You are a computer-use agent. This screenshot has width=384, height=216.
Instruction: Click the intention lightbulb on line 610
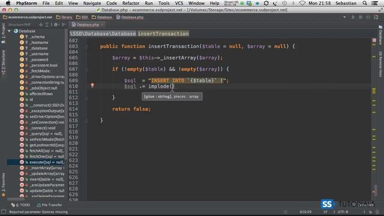pos(92,85)
